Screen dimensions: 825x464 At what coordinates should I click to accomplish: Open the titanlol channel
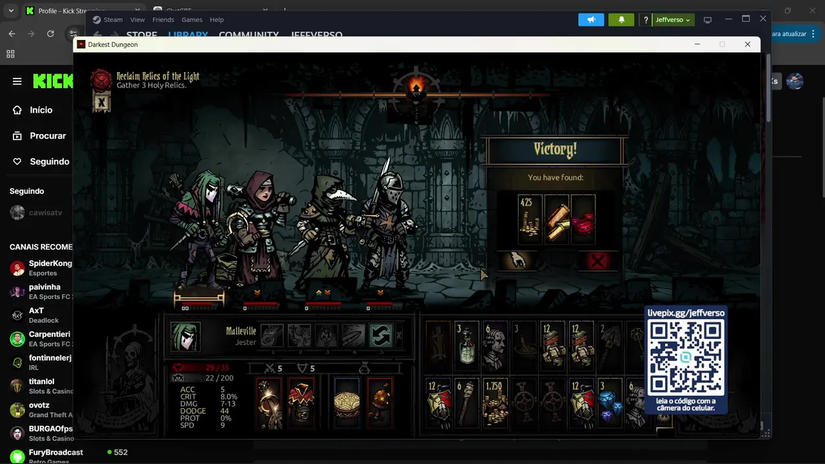[x=41, y=386]
